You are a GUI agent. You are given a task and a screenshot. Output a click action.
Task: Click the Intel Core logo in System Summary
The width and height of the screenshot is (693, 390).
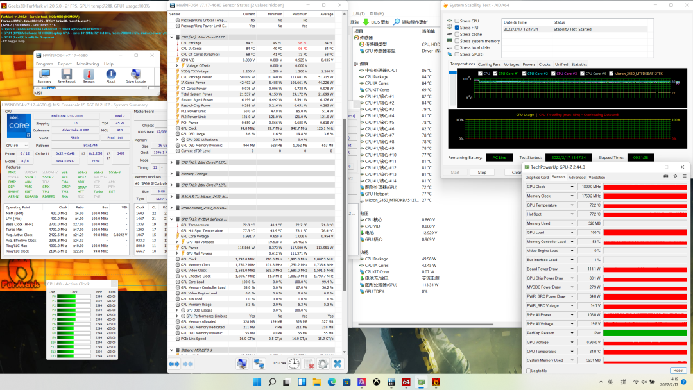pos(19,126)
